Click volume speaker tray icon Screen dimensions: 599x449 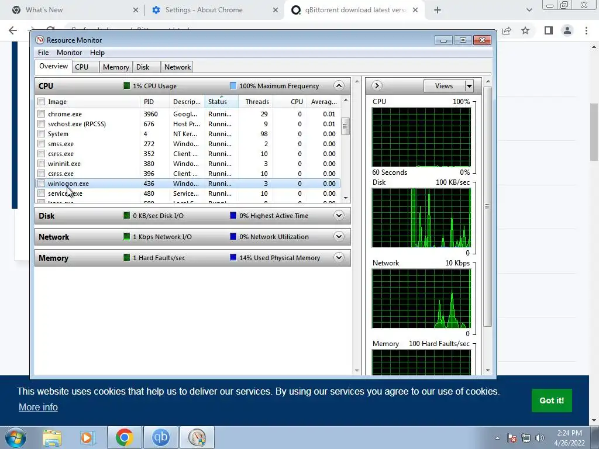[x=540, y=438]
